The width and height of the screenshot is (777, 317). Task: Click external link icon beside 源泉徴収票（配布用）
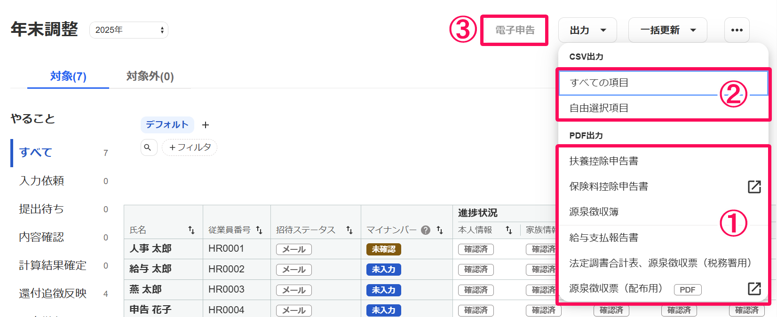pos(754,288)
